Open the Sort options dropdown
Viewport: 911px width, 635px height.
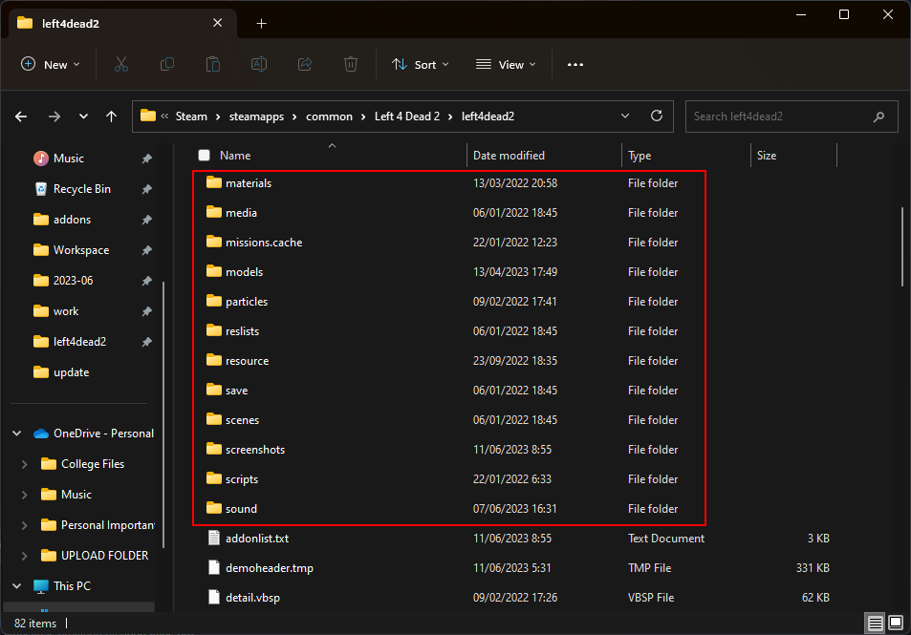[420, 64]
